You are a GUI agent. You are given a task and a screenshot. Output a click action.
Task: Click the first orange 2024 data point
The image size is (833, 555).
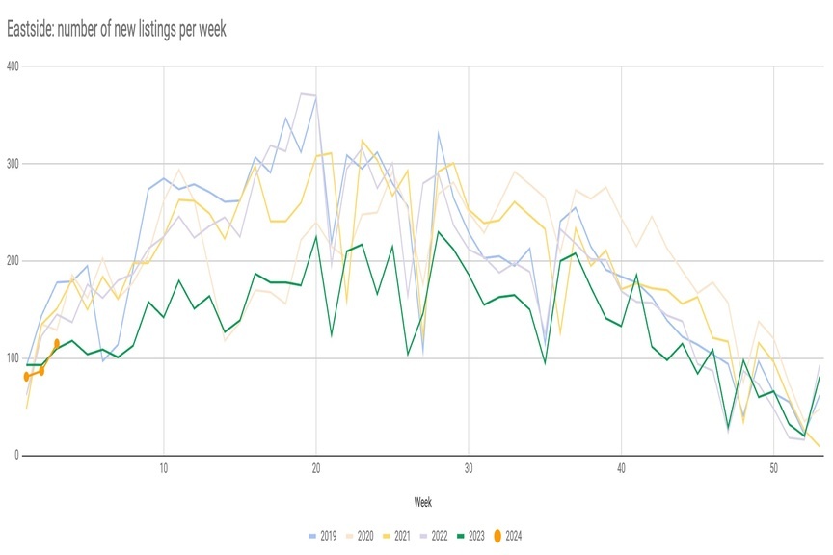(x=27, y=377)
